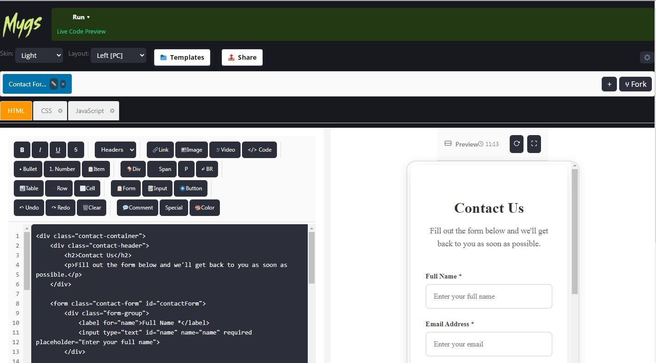
Task: Click the Undo icon in the editor toolbar
Action: coord(29,207)
